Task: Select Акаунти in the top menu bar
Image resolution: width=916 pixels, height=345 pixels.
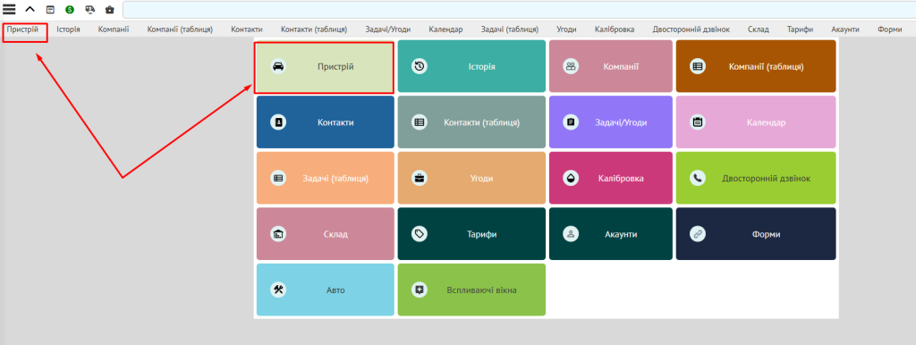Action: pyautogui.click(x=845, y=29)
